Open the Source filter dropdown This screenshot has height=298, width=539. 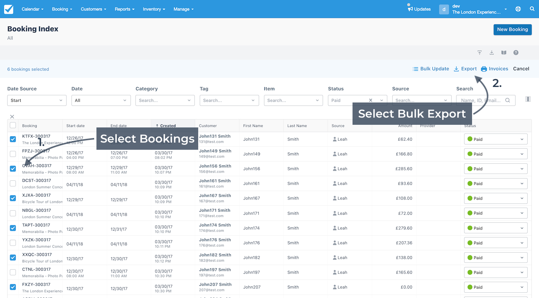tap(422, 100)
